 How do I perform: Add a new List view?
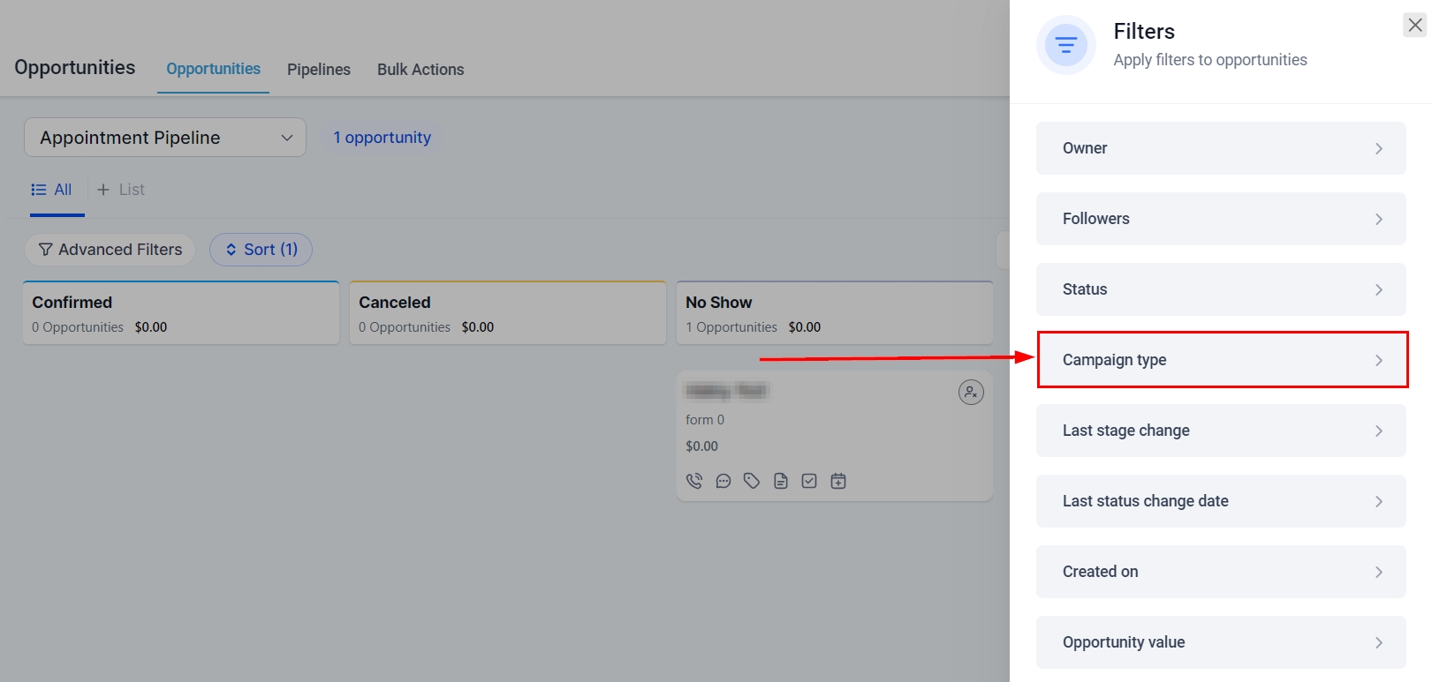[121, 190]
